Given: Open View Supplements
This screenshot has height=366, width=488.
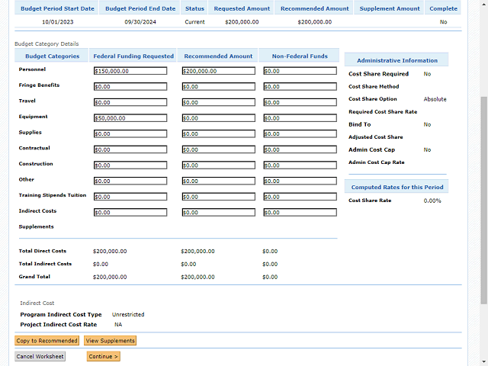Looking at the screenshot, I should coord(111,341).
